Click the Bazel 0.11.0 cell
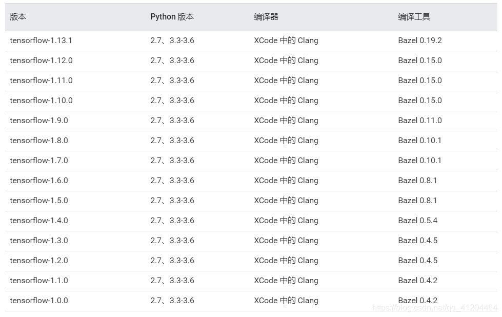 point(420,121)
